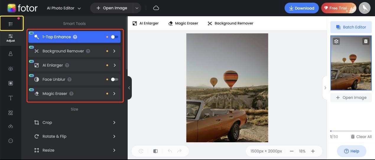Delete the thumbnail using the trash icon
The image size is (375, 160).
click(x=366, y=41)
